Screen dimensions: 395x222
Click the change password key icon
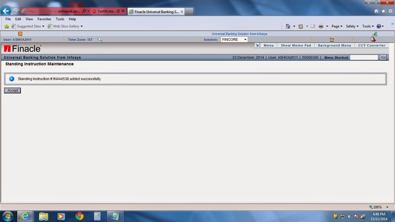(331, 39)
